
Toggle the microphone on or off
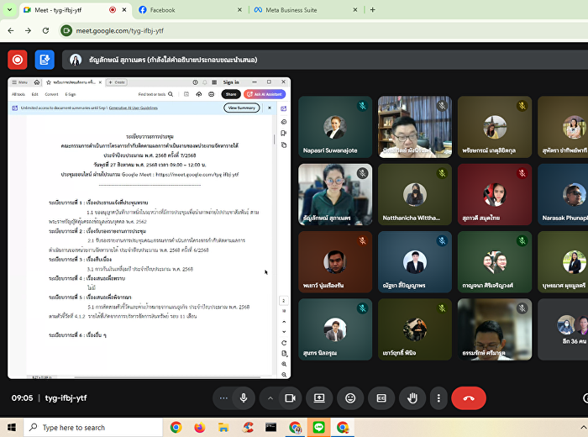click(x=244, y=398)
